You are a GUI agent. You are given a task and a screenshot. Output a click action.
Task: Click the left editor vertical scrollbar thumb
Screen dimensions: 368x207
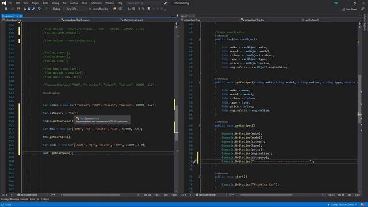click(177, 123)
